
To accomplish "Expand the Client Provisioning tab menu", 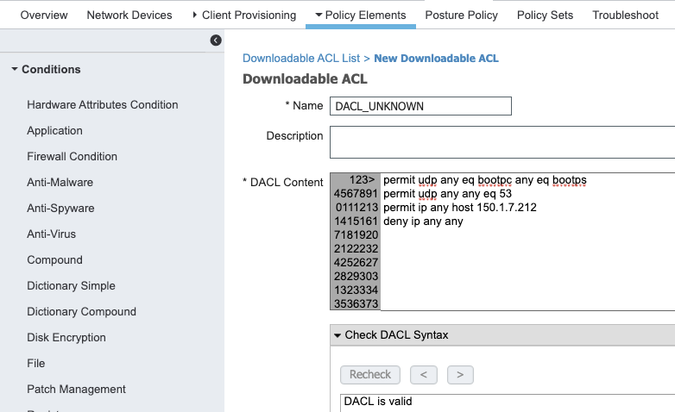I will point(243,15).
